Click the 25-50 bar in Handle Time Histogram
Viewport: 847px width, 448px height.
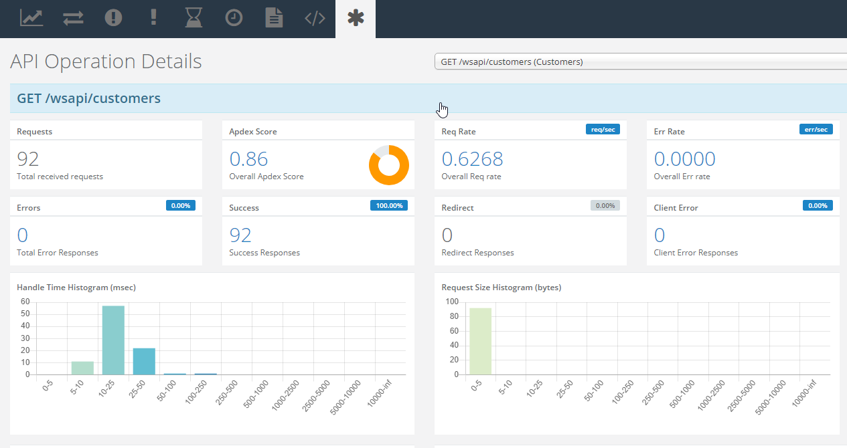tap(144, 362)
